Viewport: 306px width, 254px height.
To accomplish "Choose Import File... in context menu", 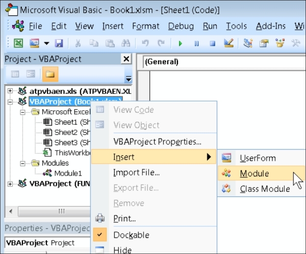I will pos(136,172).
